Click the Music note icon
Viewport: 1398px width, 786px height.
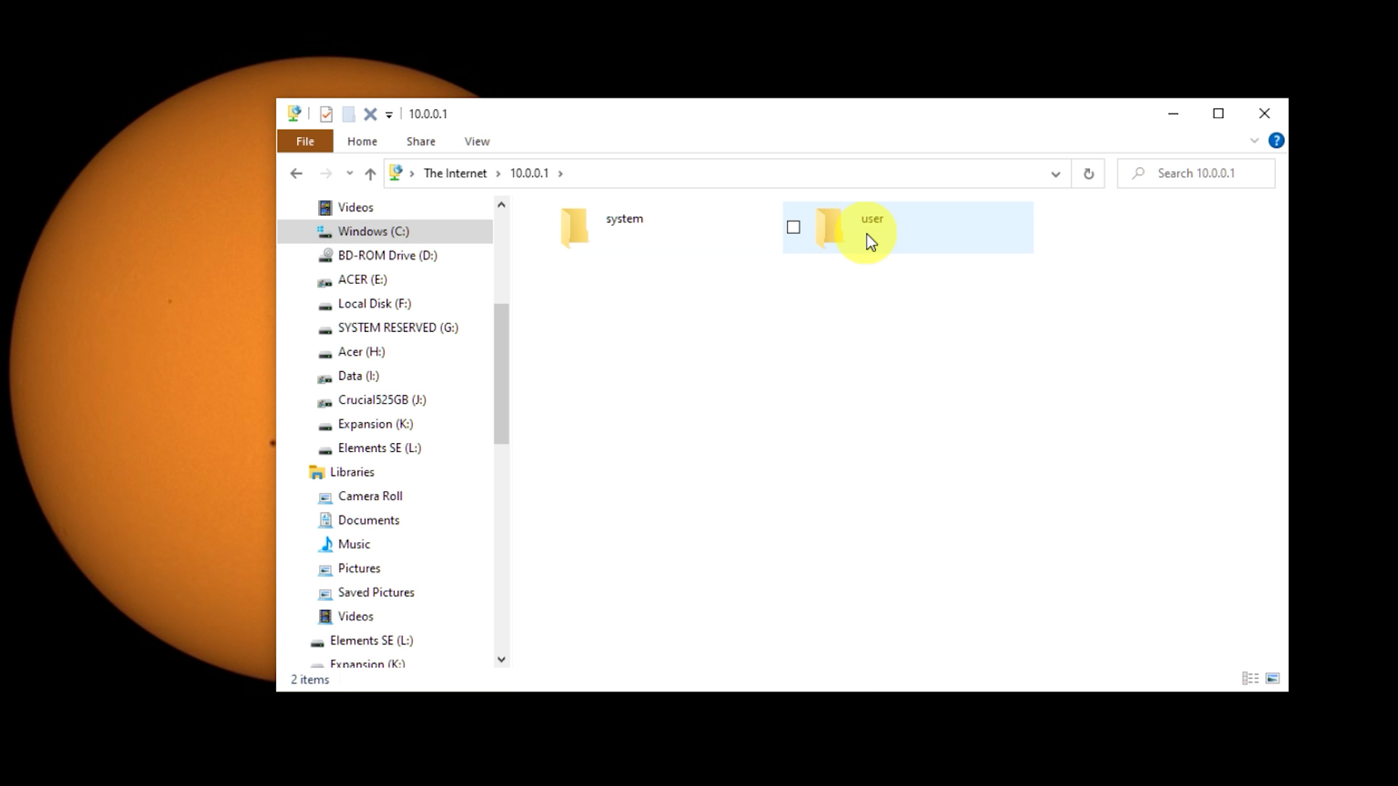325,544
